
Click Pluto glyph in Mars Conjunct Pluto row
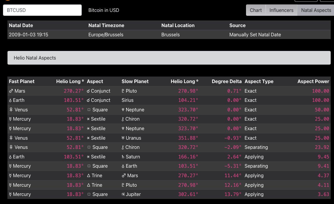pos(123,91)
